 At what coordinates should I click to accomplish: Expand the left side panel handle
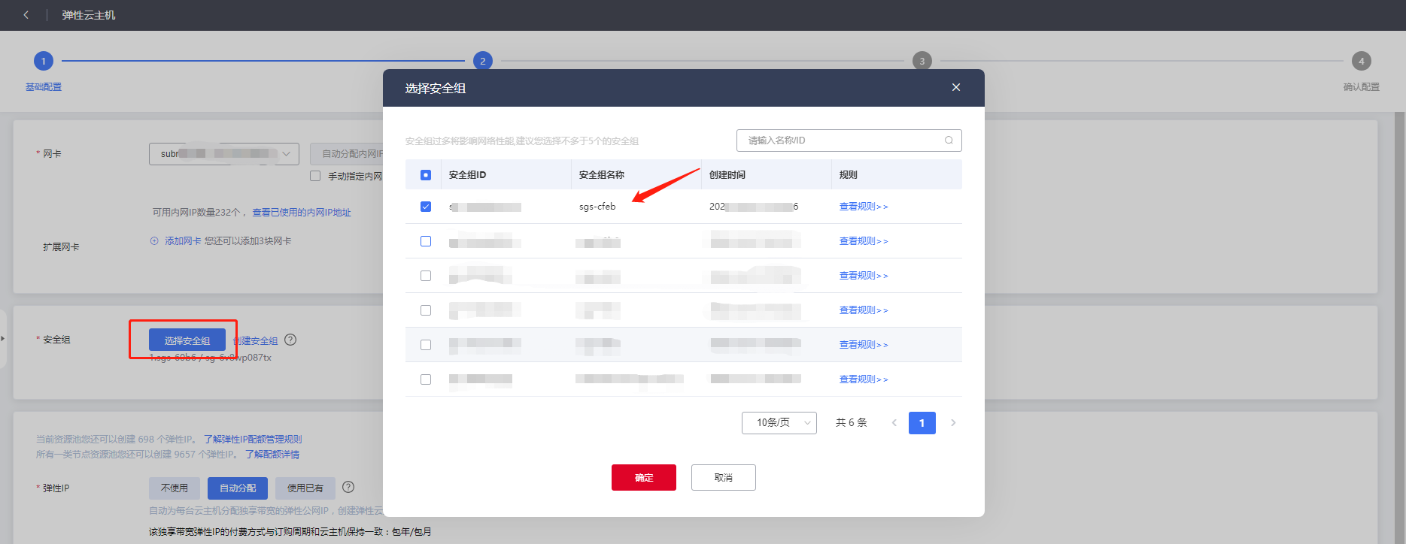(x=3, y=338)
